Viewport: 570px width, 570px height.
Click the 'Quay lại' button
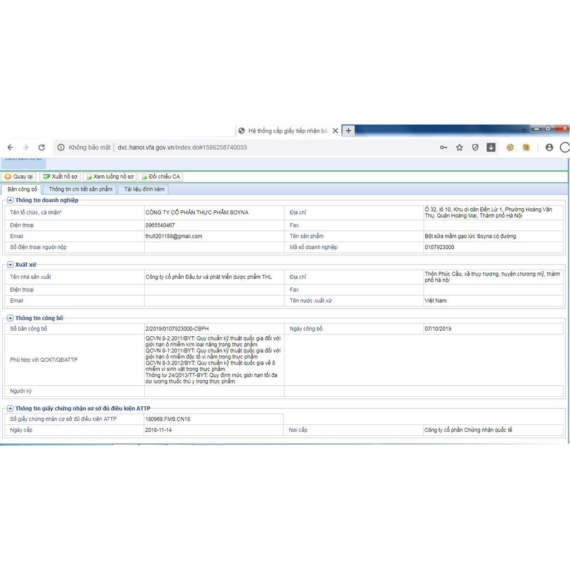point(19,176)
